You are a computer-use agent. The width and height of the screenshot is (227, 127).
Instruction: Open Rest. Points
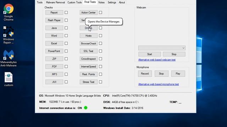(88, 74)
